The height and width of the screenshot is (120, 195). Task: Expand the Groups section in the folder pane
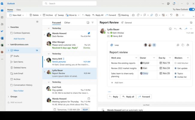click(8, 97)
